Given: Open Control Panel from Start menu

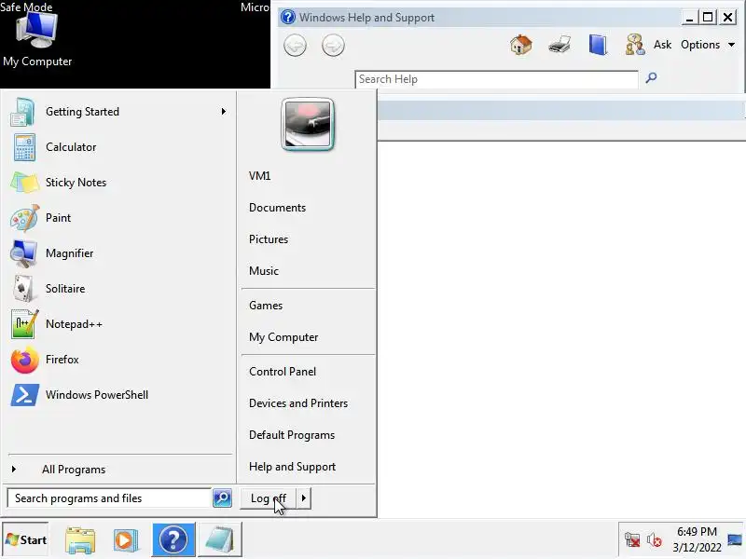Looking at the screenshot, I should 283,372.
